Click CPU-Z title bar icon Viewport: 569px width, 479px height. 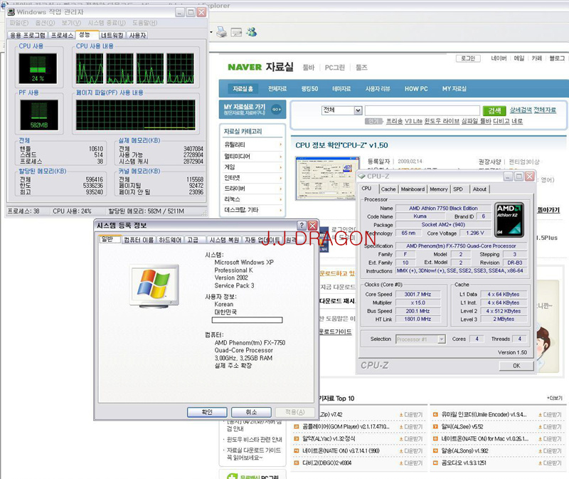click(362, 176)
